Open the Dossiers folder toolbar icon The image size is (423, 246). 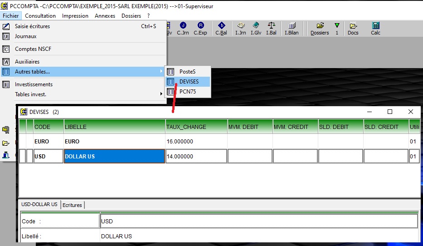(320, 28)
